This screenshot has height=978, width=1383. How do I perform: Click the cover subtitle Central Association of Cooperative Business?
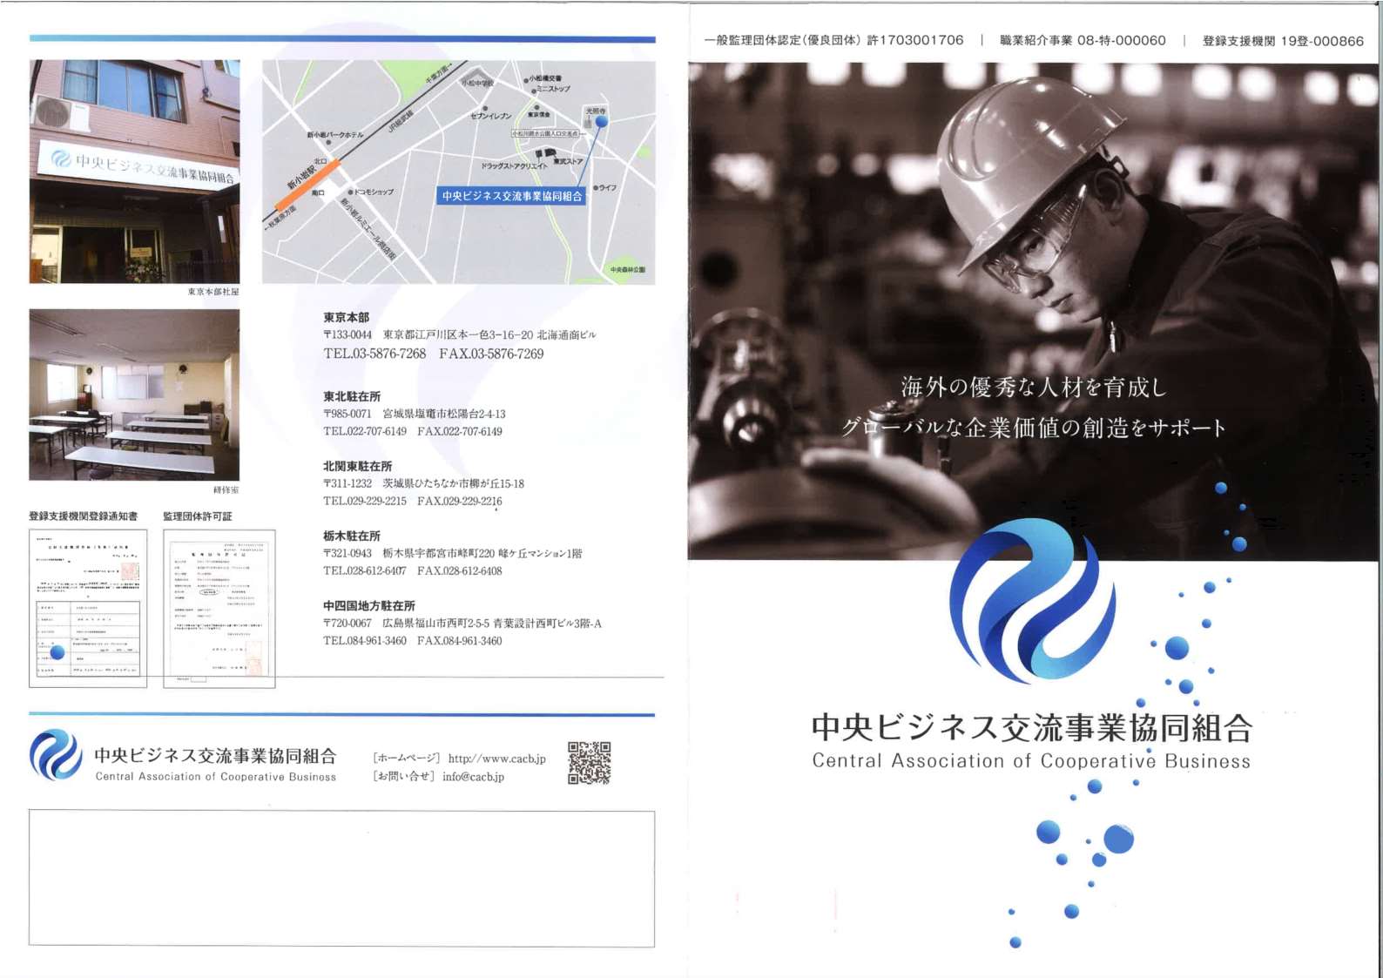point(1031,761)
